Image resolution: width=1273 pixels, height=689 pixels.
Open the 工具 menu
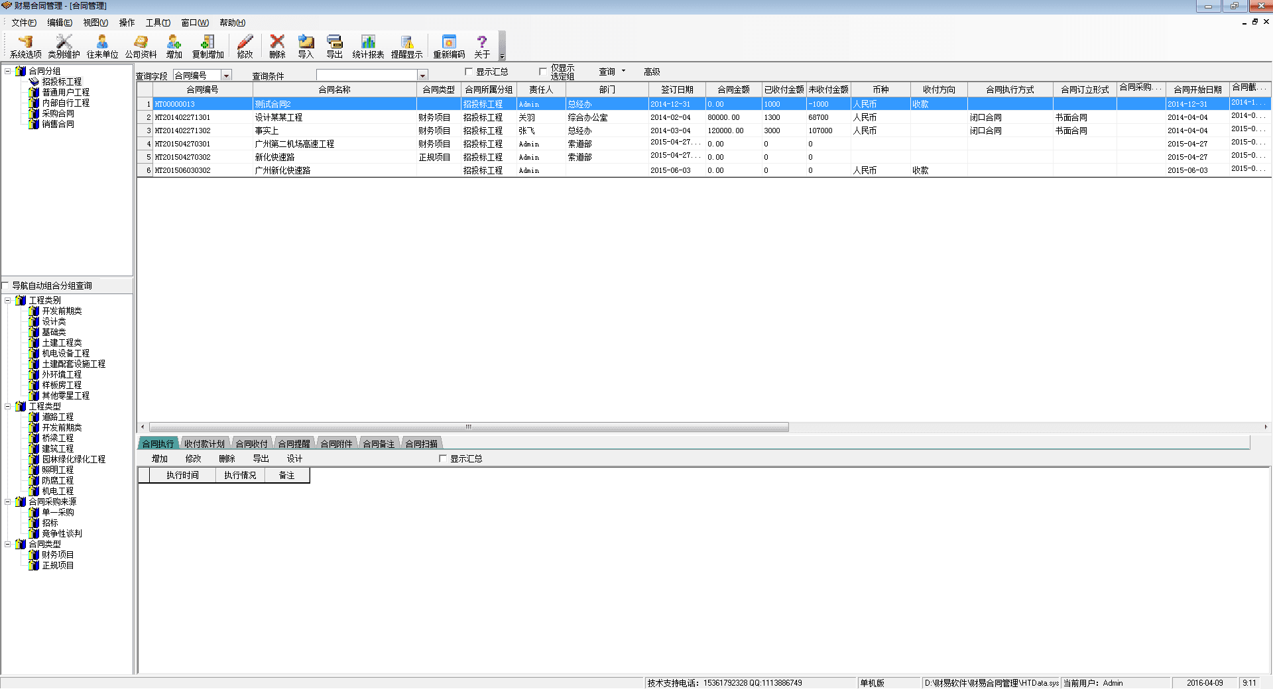coord(157,23)
